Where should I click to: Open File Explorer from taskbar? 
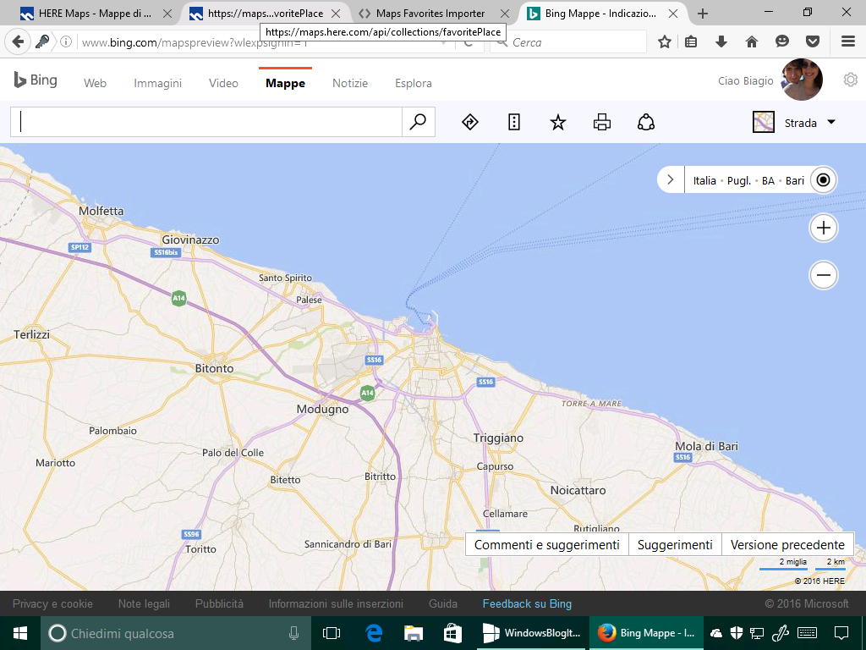point(413,633)
